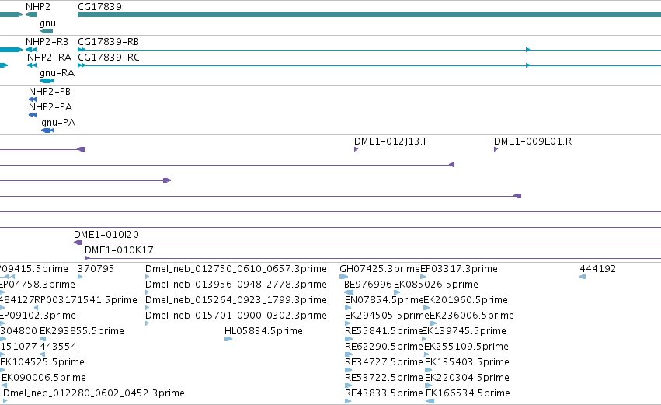Select EK293855.5prime feature

(82, 331)
